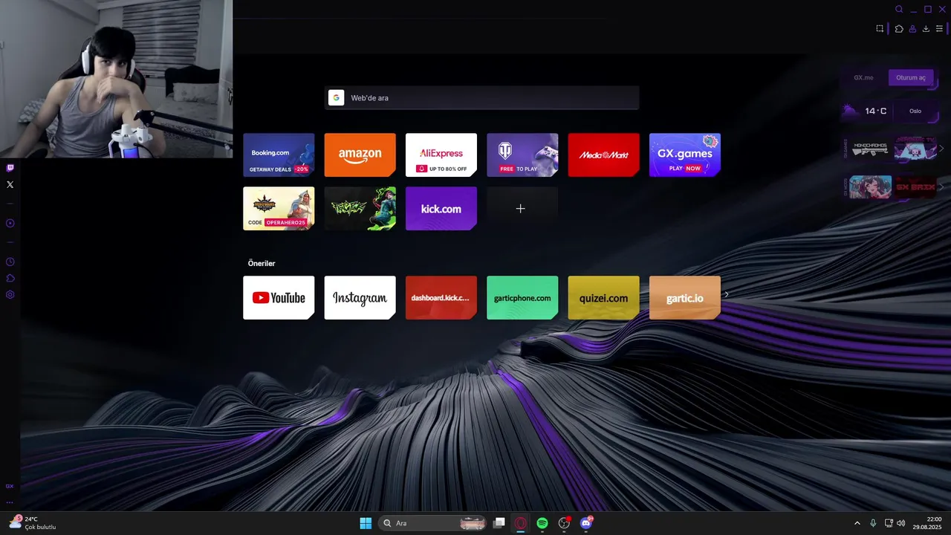Screen dimensions: 951x535
Task: Open the OPERAHERO25 code game tile
Action: point(279,208)
